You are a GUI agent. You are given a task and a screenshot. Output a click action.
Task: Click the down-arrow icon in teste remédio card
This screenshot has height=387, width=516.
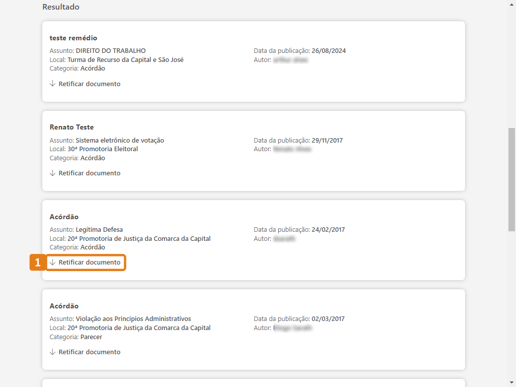(52, 84)
